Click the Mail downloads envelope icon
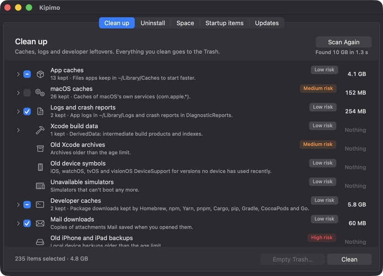383x276 pixels. click(x=40, y=223)
